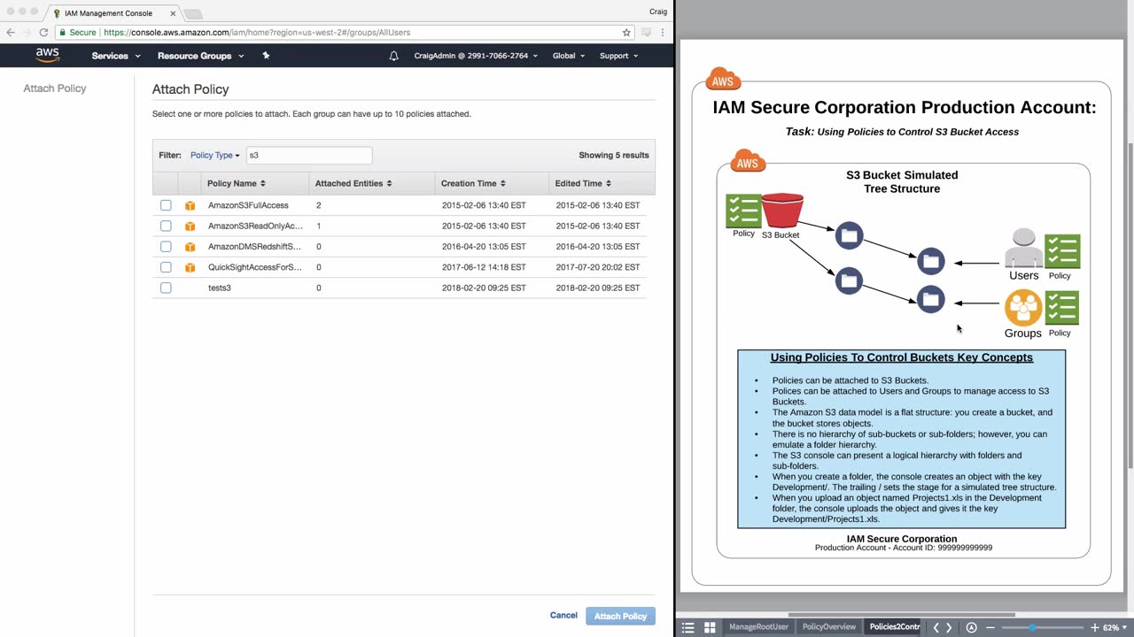Open the tests3 policy name
The height and width of the screenshot is (637, 1134).
220,288
